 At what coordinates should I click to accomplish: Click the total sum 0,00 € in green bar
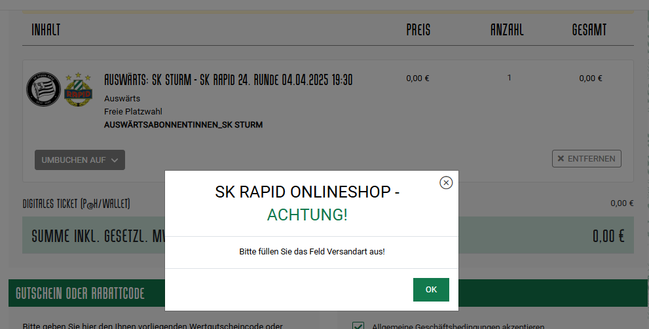click(x=608, y=236)
